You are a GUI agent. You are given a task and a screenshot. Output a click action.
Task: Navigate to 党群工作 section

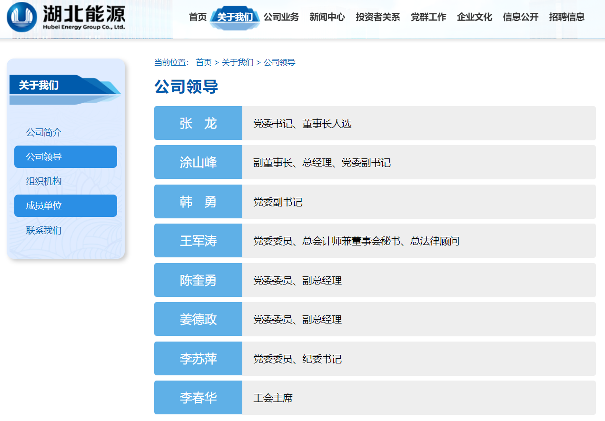(x=428, y=17)
